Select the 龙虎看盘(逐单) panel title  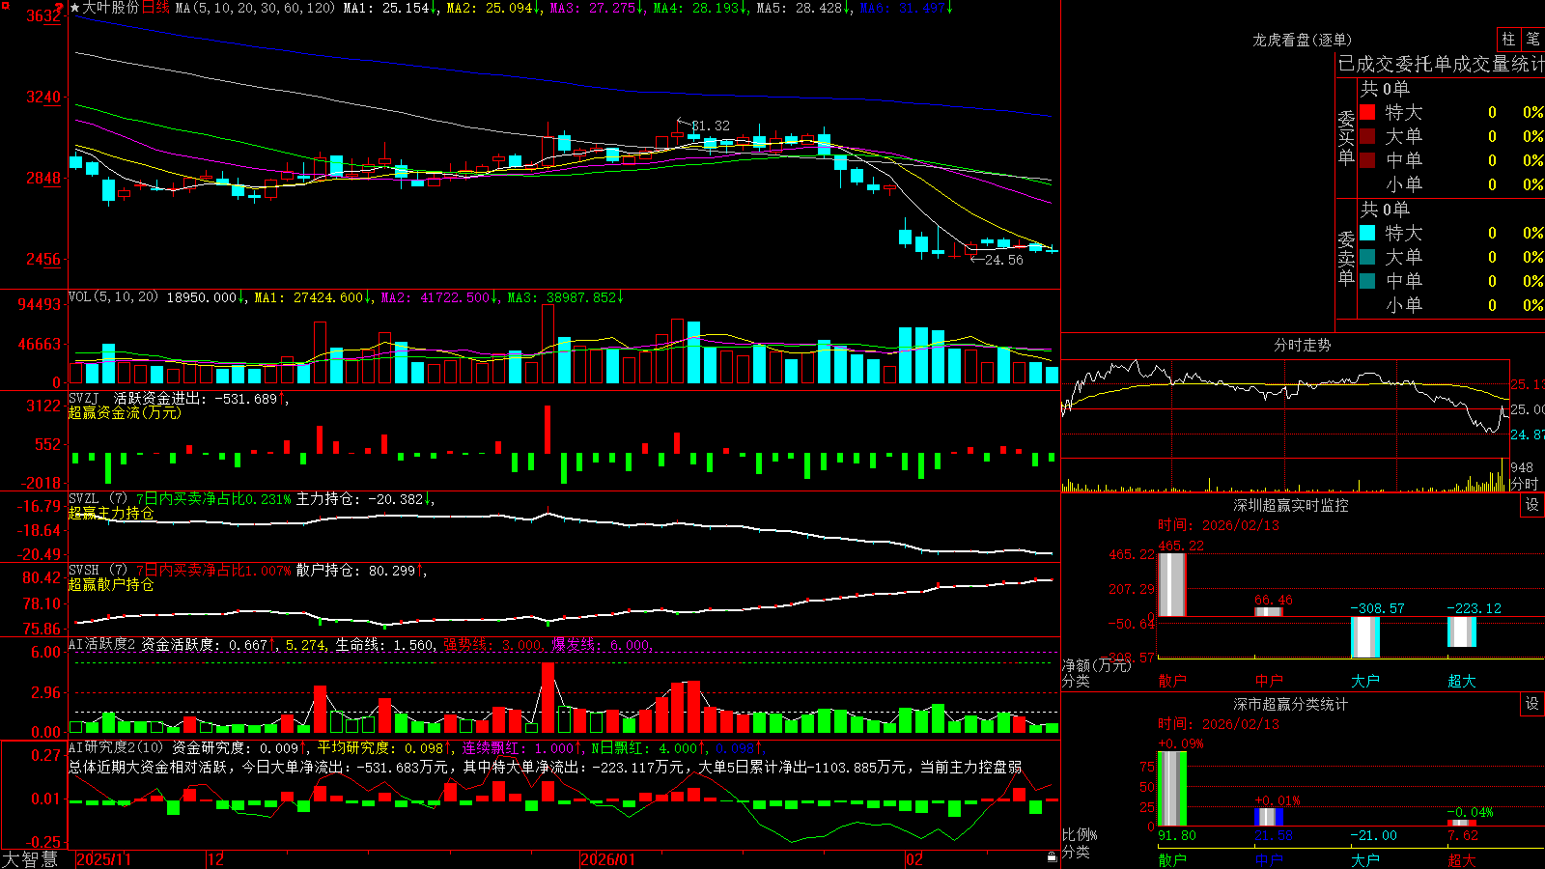click(x=1302, y=40)
